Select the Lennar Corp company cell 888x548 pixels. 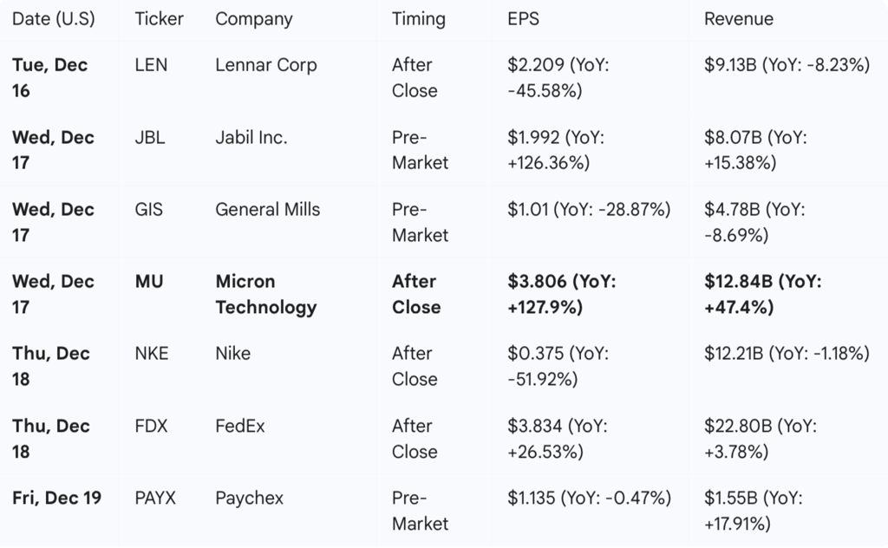point(266,65)
